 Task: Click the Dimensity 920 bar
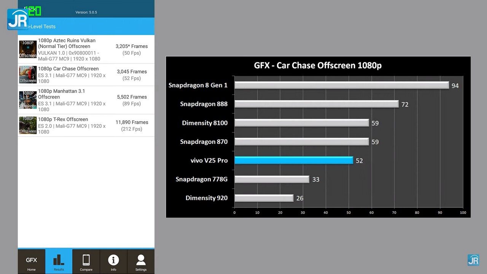[264, 198]
